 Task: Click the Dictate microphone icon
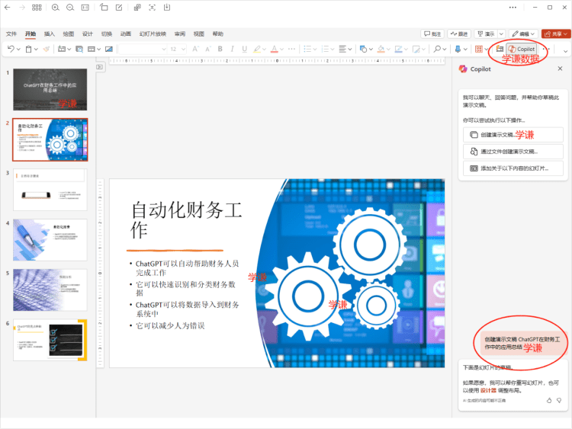(458, 49)
